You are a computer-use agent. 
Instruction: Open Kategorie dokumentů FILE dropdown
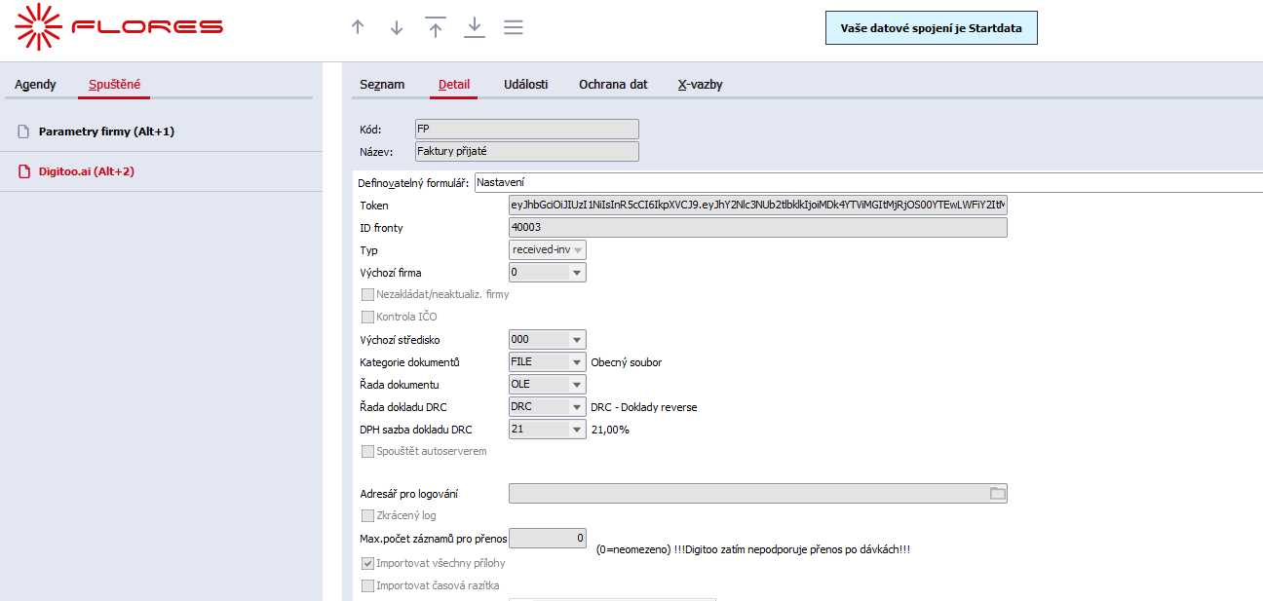[578, 362]
